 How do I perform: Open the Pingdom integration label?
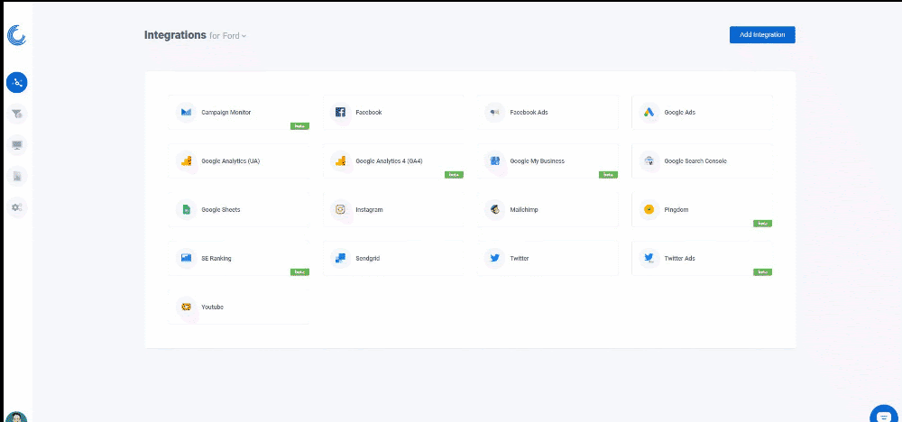coord(676,210)
